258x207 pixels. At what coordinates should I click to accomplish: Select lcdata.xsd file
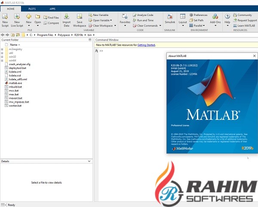point(15,75)
